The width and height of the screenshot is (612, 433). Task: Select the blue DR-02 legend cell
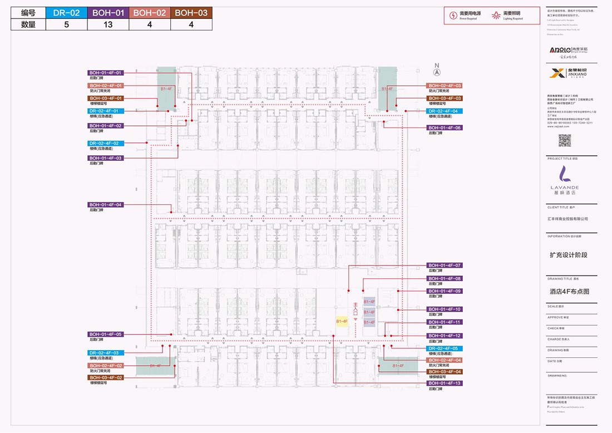pyautogui.click(x=66, y=13)
